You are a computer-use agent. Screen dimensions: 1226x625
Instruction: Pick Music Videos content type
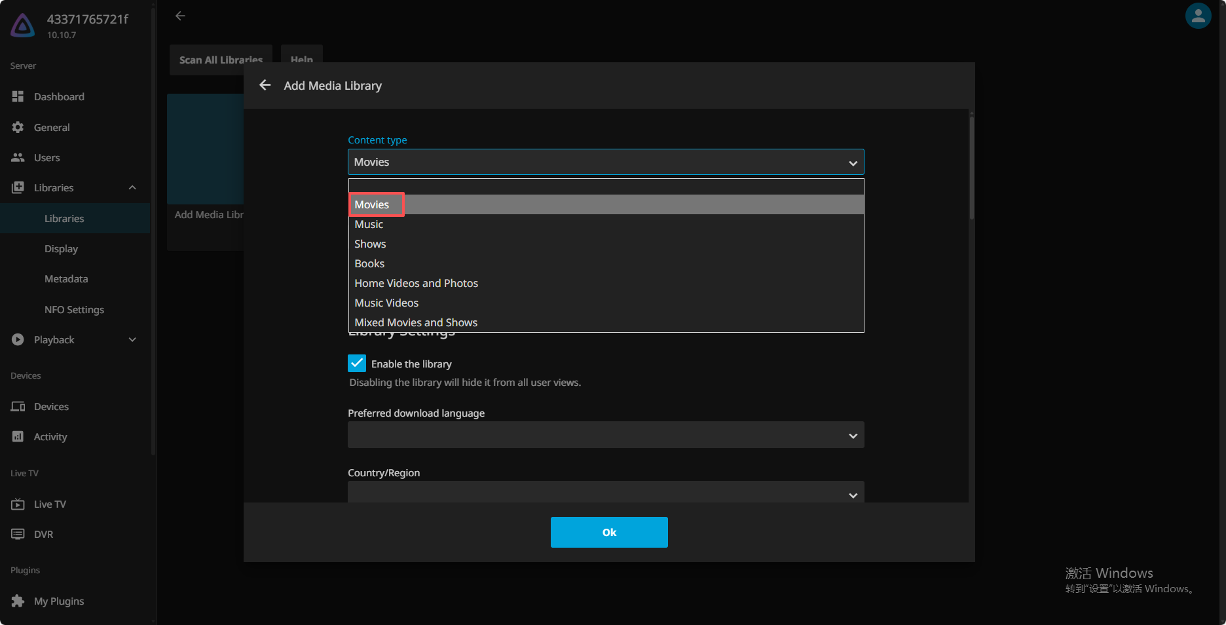click(x=606, y=303)
